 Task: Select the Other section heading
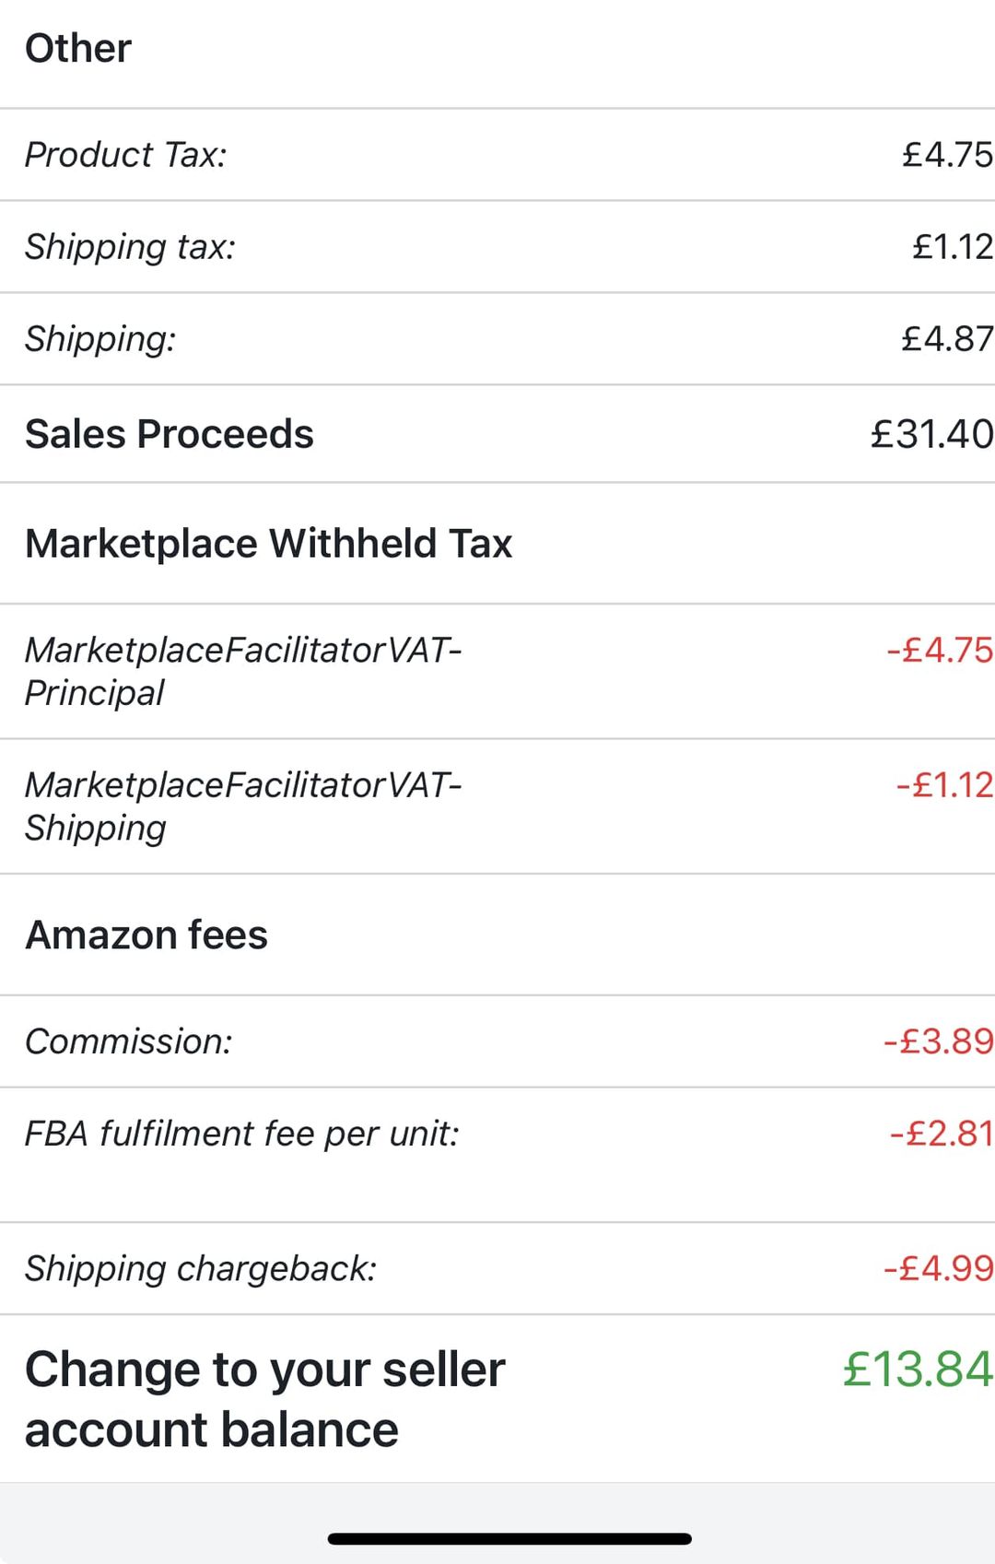[78, 49]
